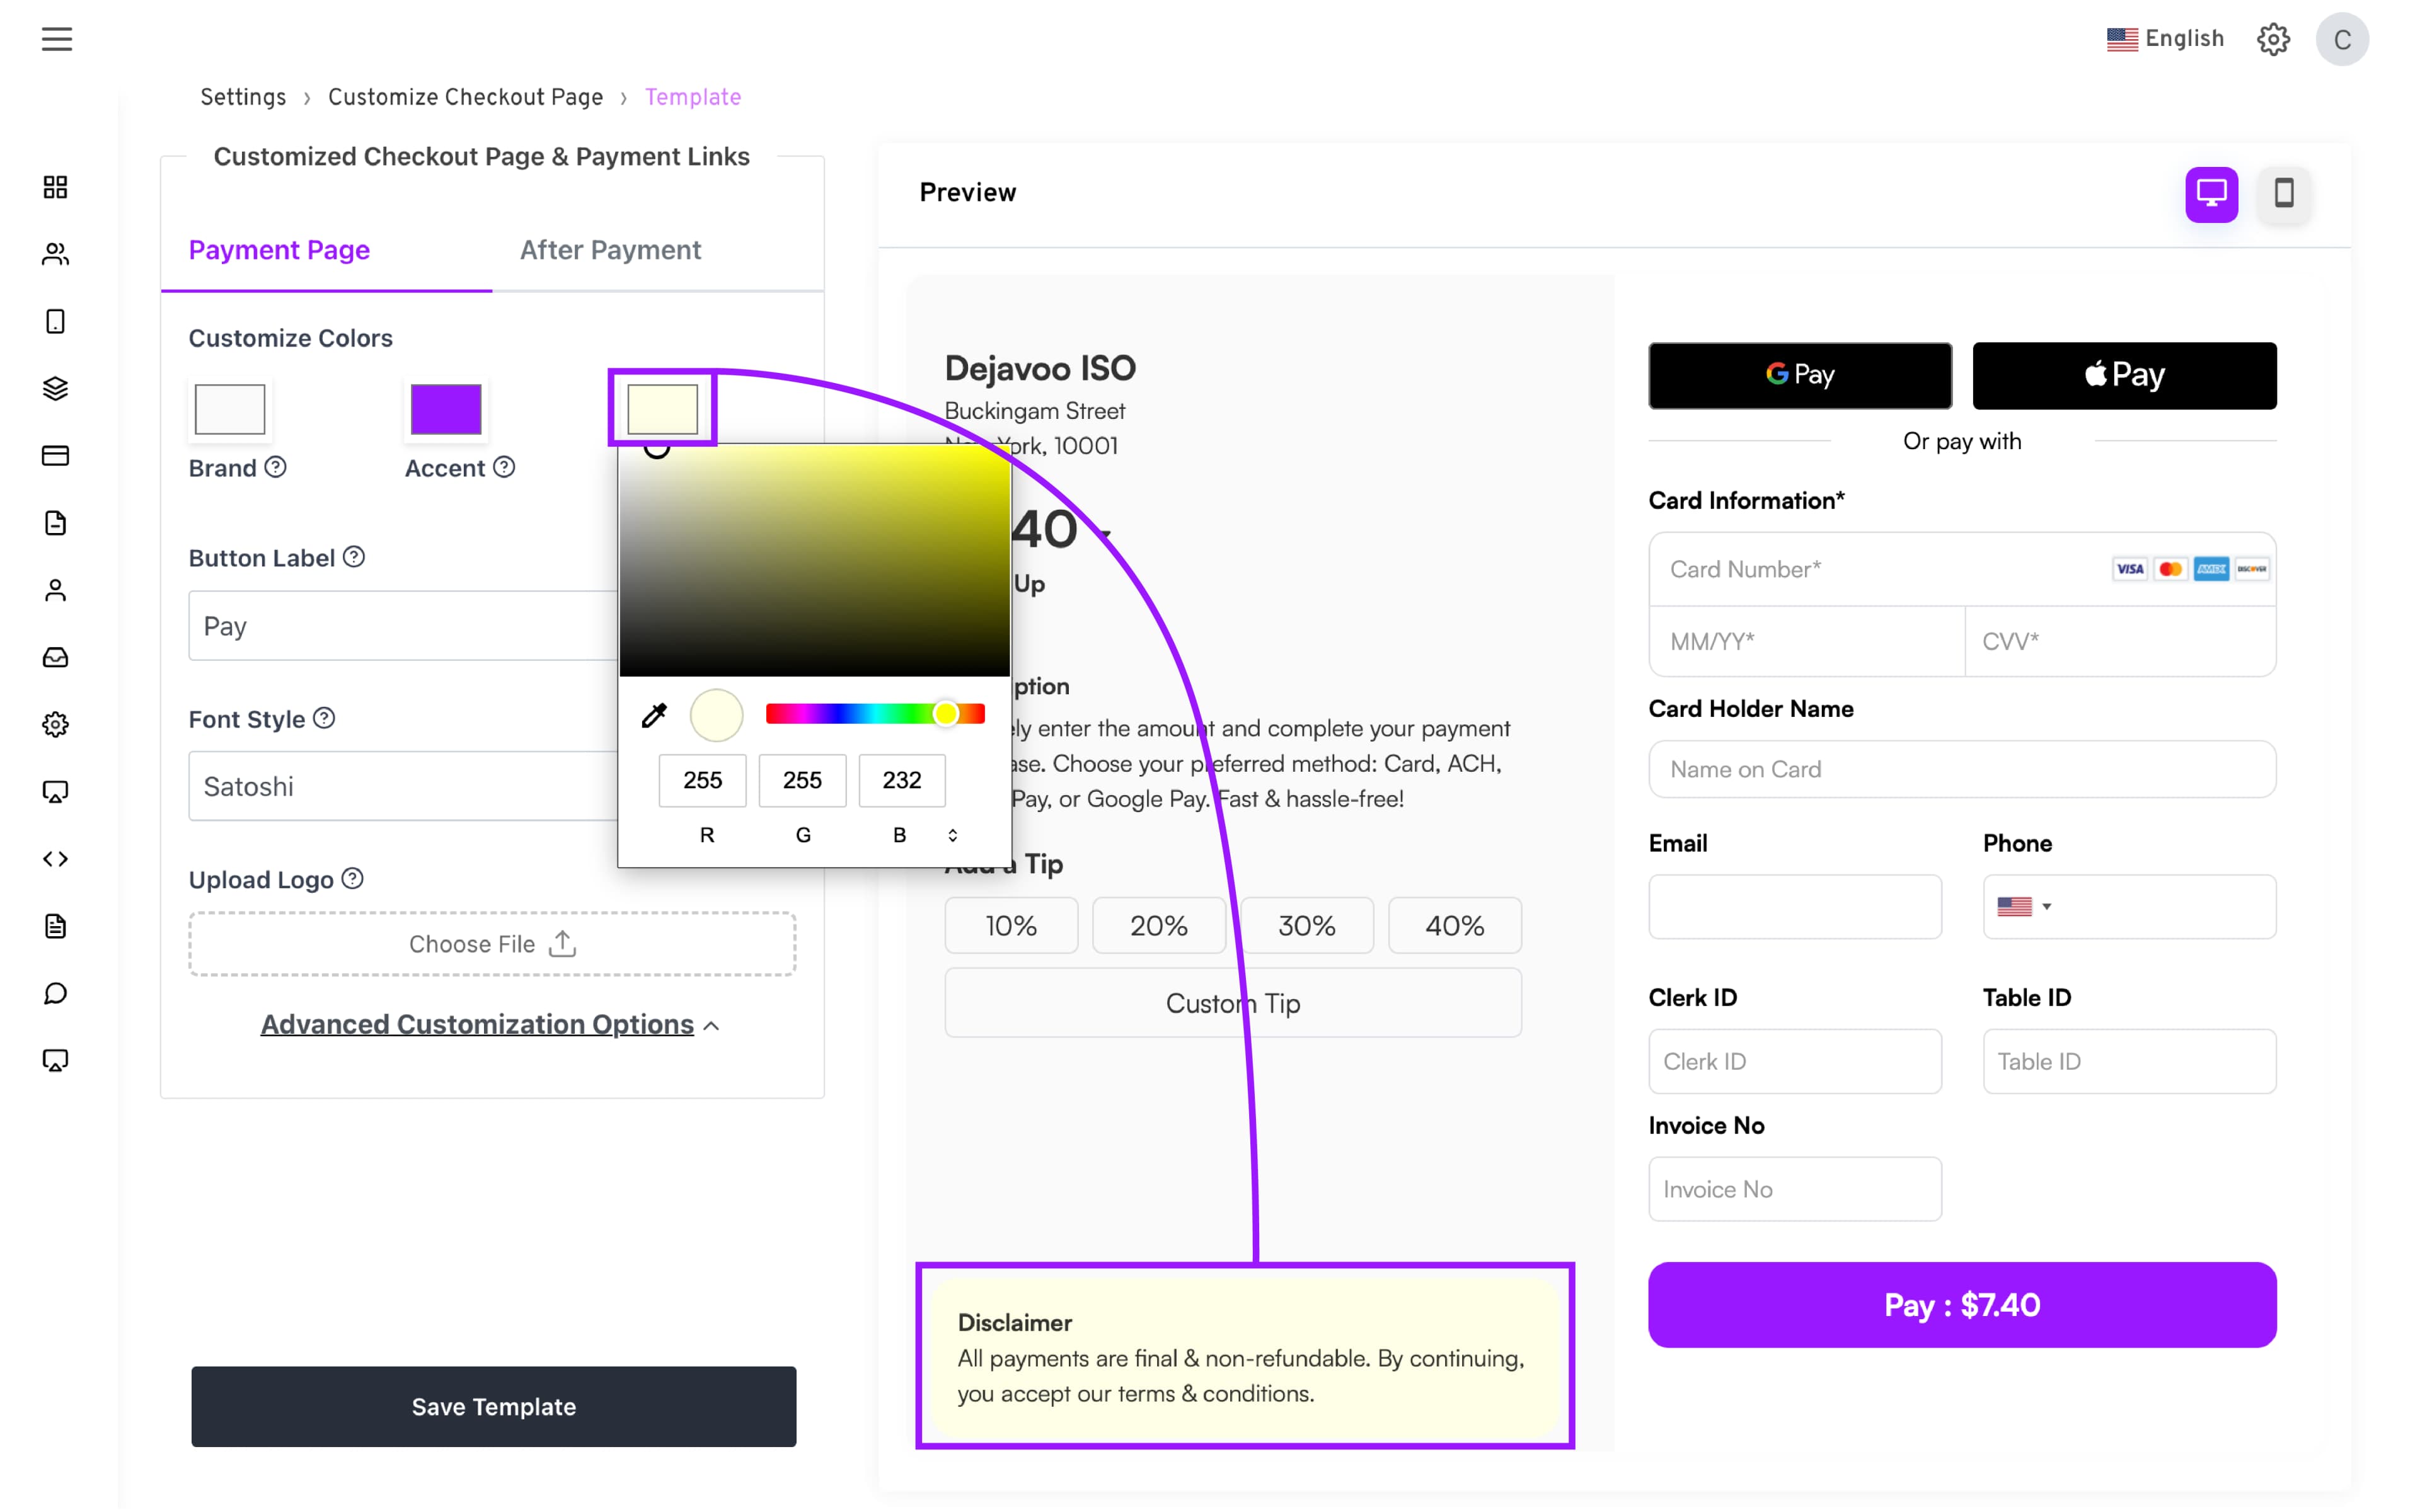Open the hamburger menu

56,39
